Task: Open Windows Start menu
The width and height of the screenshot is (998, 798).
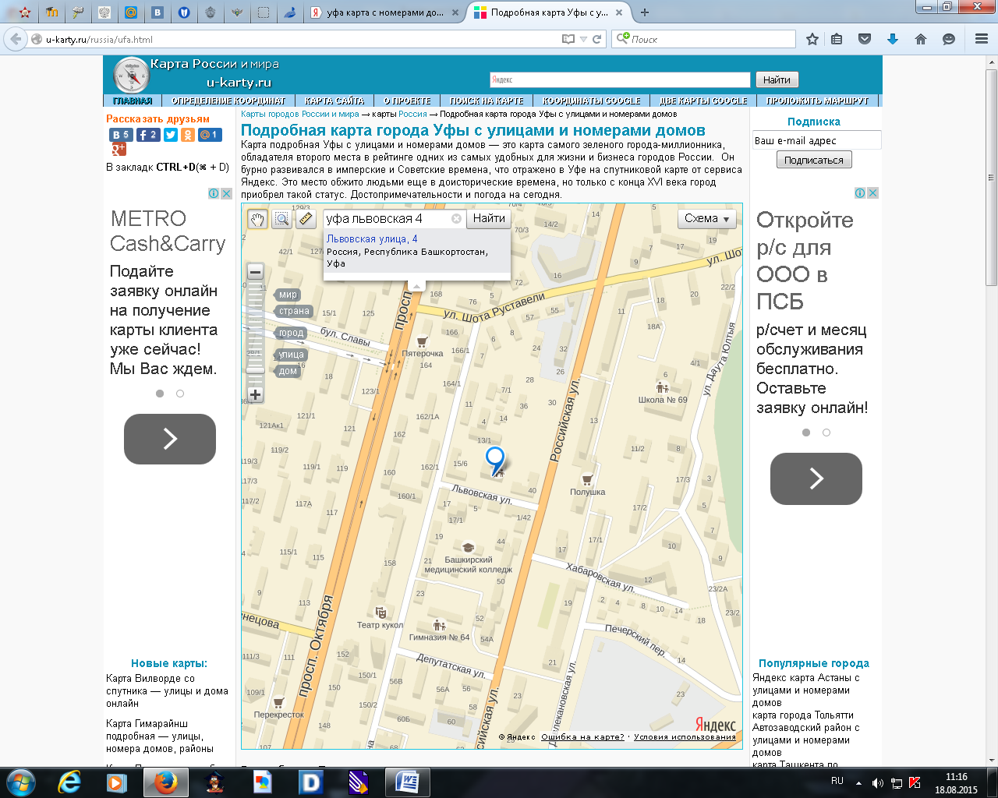Action: point(20,782)
